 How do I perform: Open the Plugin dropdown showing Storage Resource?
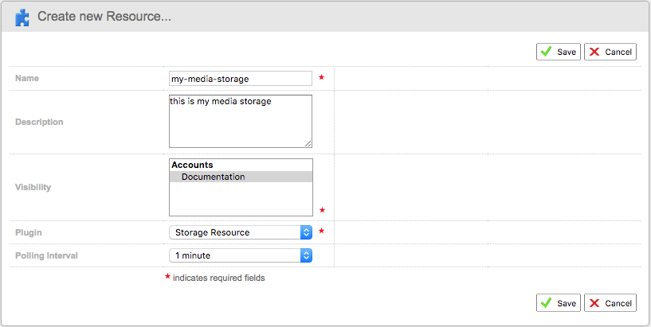[x=240, y=232]
